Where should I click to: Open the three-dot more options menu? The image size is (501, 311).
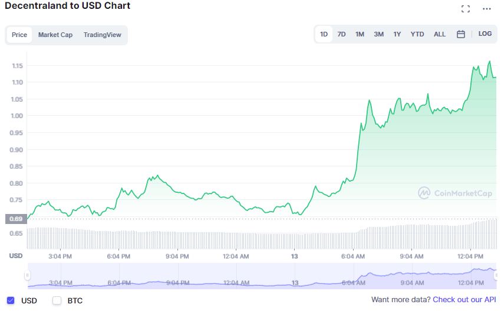click(487, 9)
